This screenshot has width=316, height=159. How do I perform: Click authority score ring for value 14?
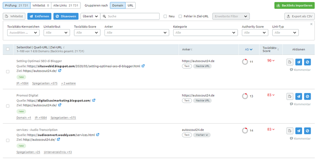[x=245, y=131]
